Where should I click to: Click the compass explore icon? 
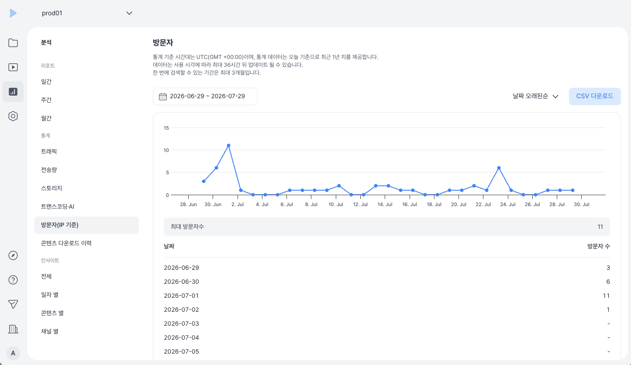click(13, 256)
